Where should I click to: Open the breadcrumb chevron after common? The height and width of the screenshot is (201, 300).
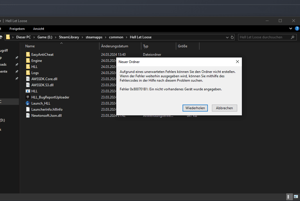click(127, 37)
